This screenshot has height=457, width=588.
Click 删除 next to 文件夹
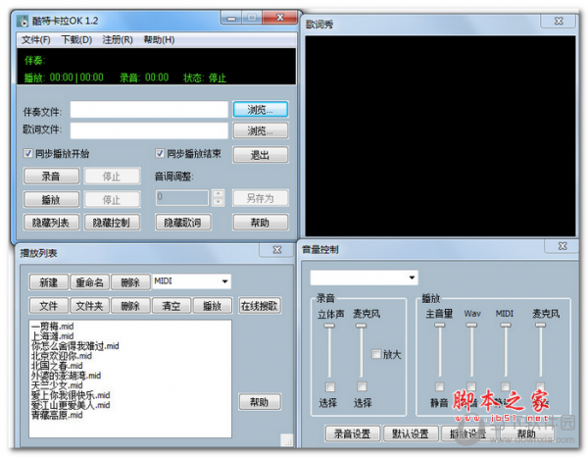pyautogui.click(x=130, y=306)
